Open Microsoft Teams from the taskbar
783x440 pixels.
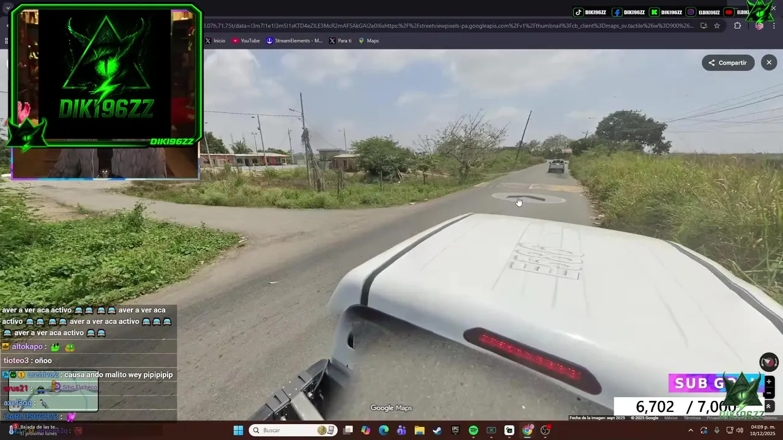(x=401, y=430)
